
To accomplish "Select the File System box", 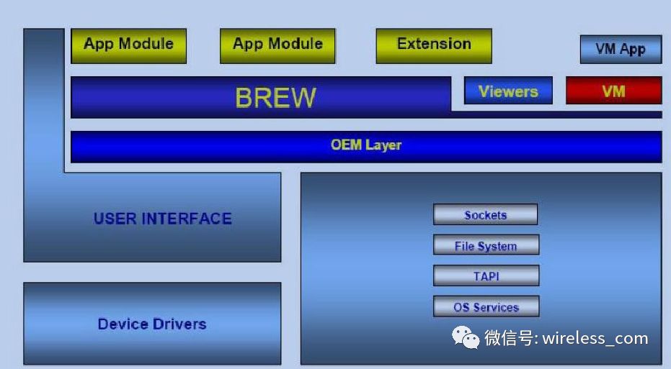I will 486,245.
